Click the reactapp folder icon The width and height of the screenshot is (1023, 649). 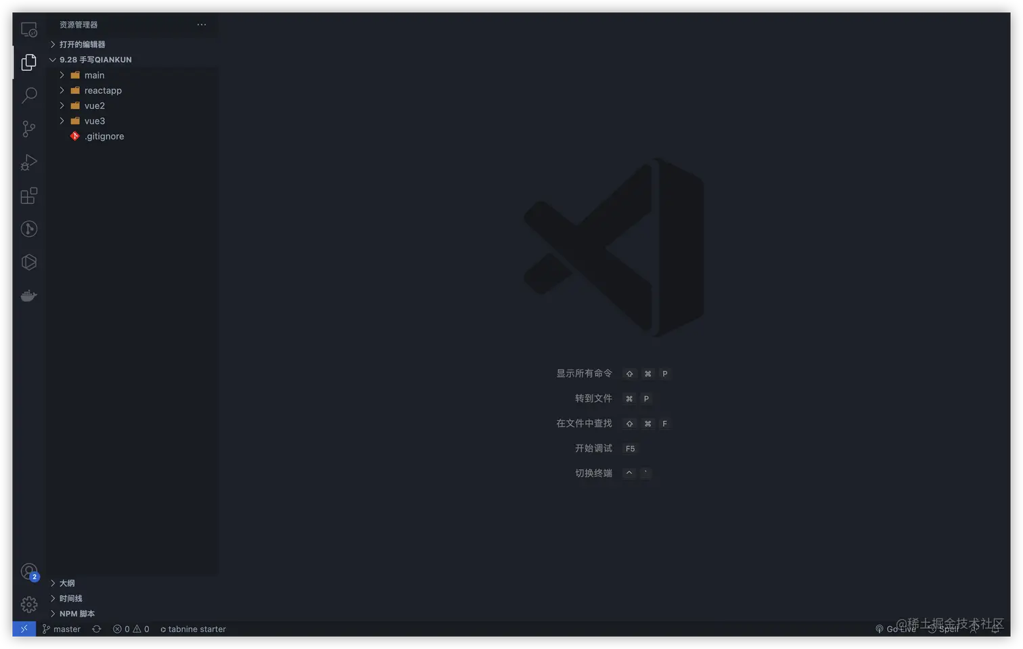75,90
